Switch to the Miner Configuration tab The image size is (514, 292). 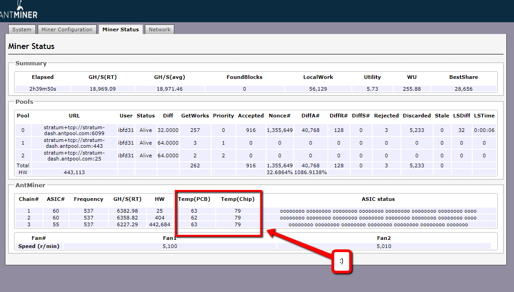[x=67, y=29]
